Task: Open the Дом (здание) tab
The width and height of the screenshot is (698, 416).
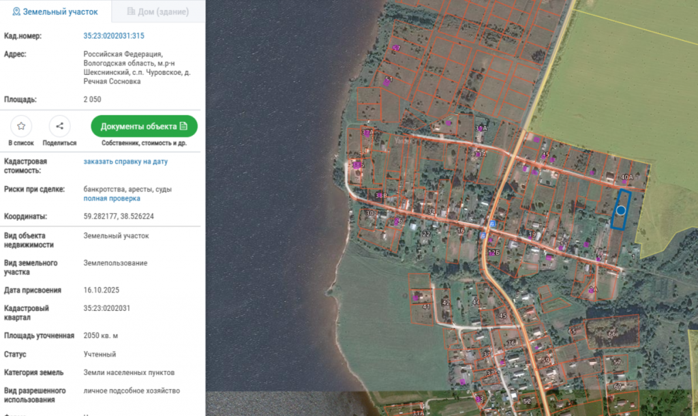Action: pos(158,12)
